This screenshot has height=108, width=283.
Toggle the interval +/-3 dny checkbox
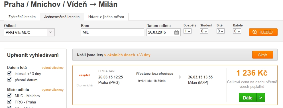click(9, 73)
